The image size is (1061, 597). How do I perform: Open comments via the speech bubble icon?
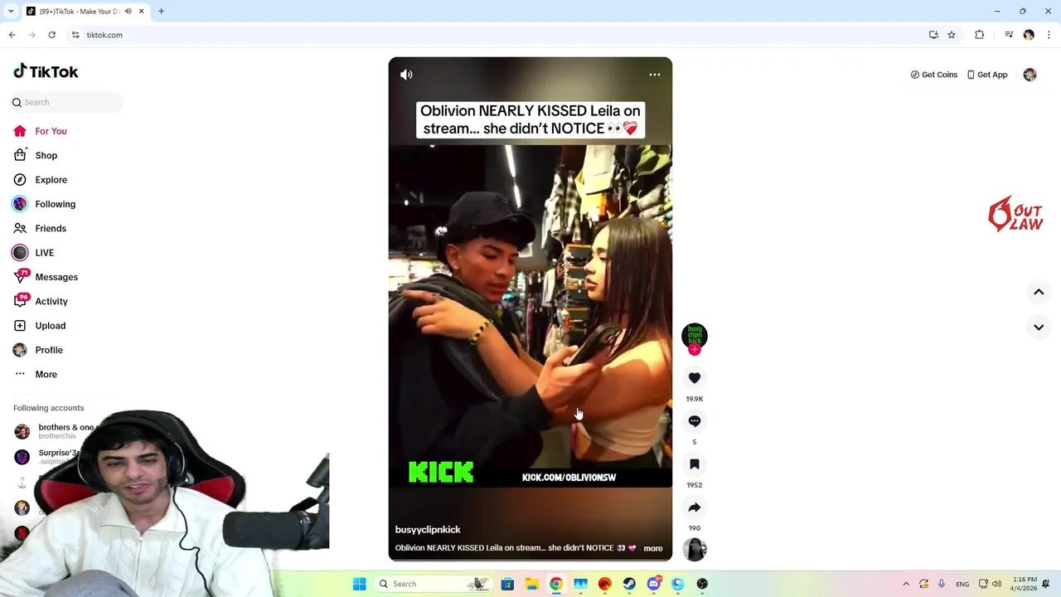[695, 421]
